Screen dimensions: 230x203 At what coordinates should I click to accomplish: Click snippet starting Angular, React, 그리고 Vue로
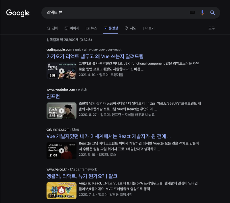pyautogui.click(x=138, y=186)
